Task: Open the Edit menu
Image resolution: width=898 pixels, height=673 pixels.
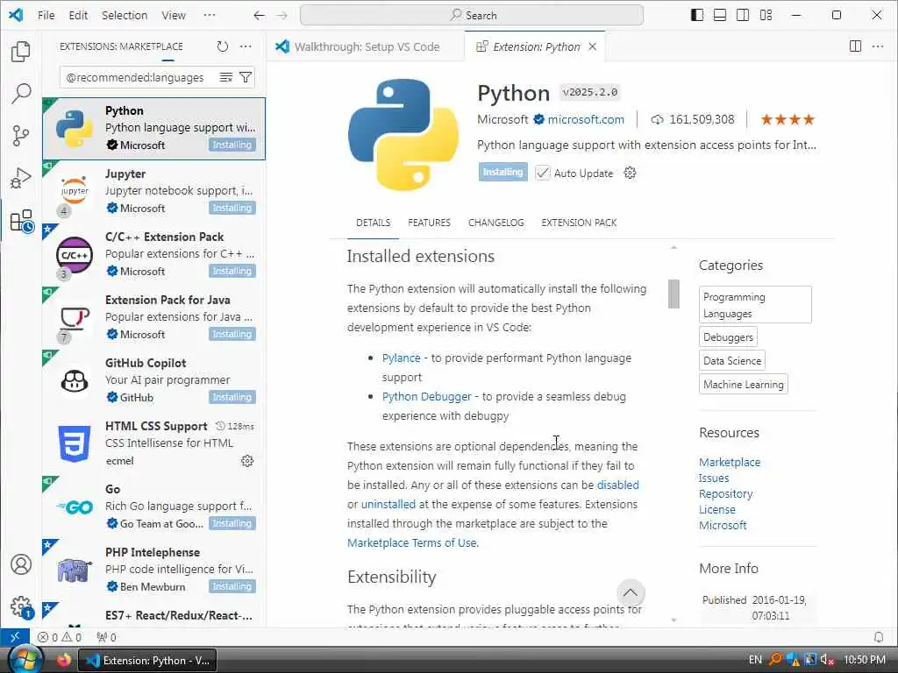Action: 78,16
